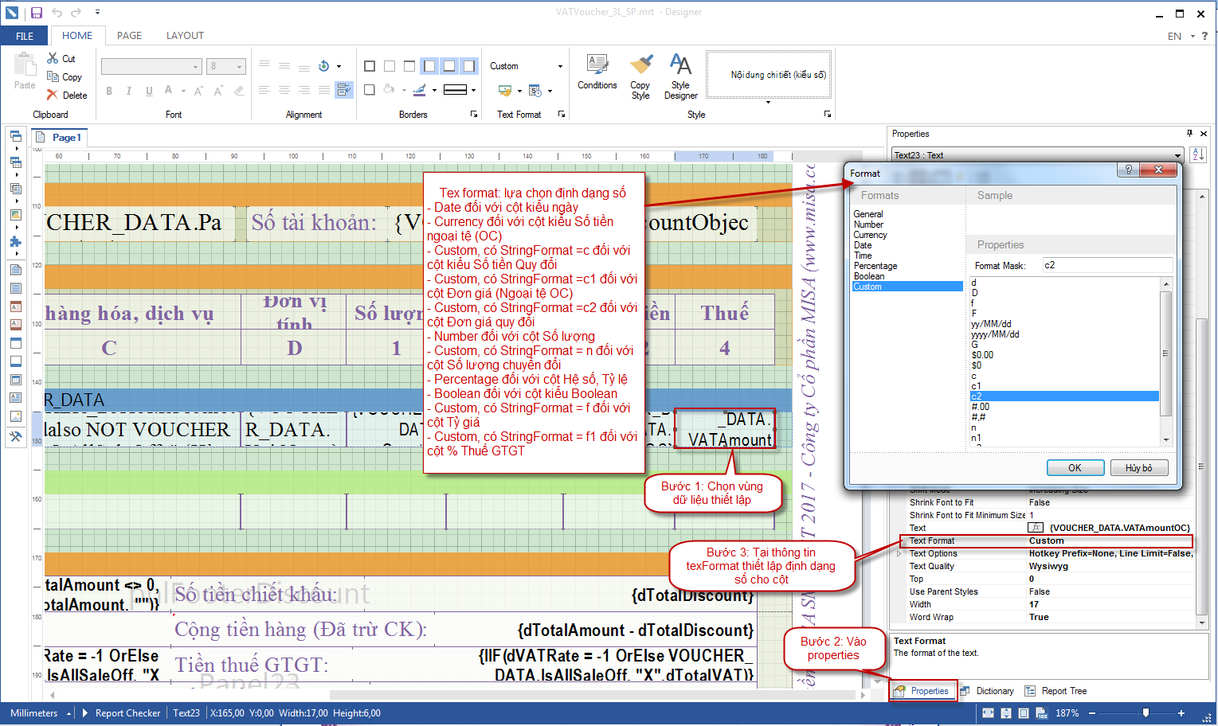Open the Style Designer
This screenshot has width=1218, height=726.
680,76
